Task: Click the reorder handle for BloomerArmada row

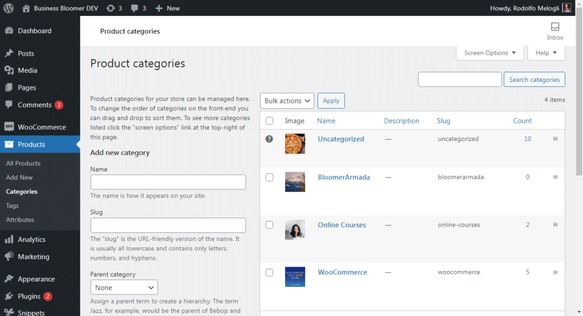Action: point(555,177)
